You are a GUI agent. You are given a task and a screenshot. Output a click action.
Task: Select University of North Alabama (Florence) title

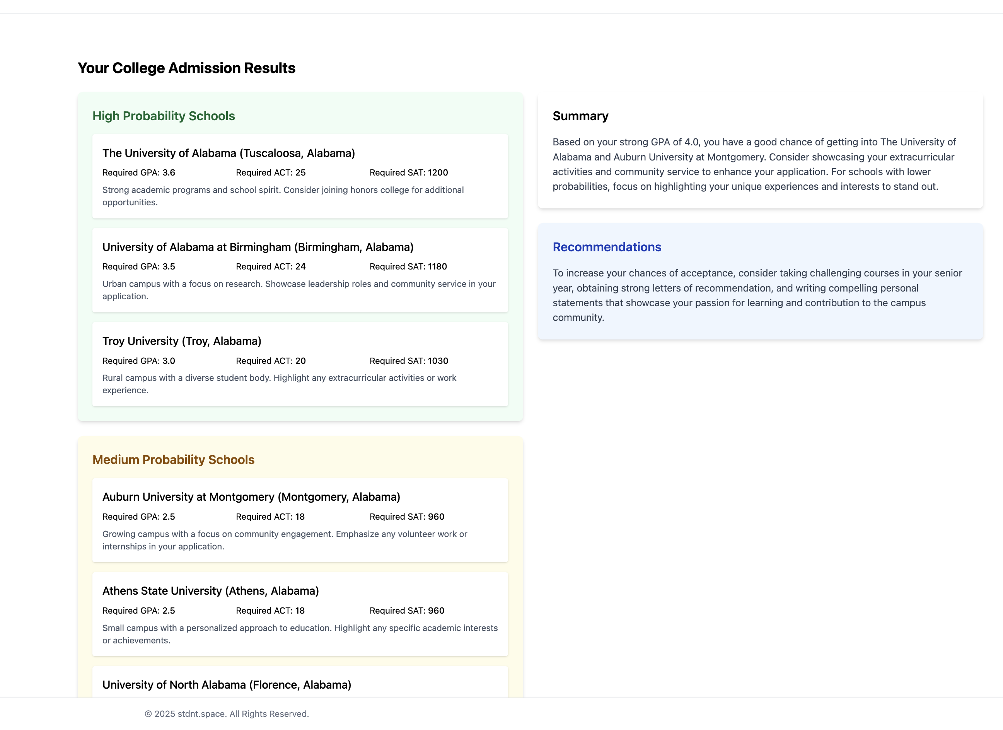[227, 685]
